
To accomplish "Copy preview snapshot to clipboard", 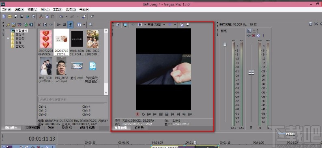I will (x=182, y=25).
